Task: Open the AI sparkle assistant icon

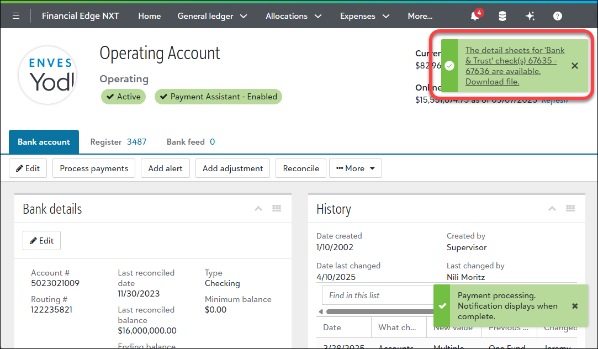Action: coord(530,16)
